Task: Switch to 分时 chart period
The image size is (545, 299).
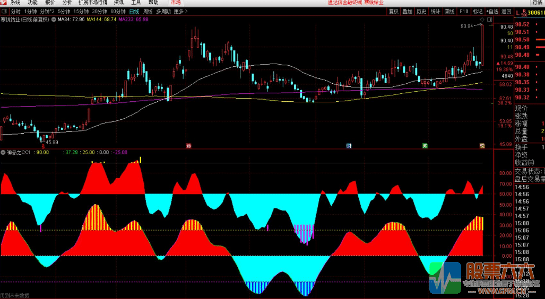Action: point(15,12)
